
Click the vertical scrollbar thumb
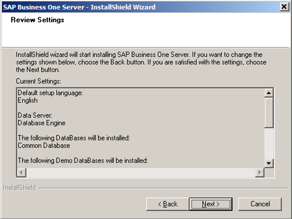tap(269, 112)
